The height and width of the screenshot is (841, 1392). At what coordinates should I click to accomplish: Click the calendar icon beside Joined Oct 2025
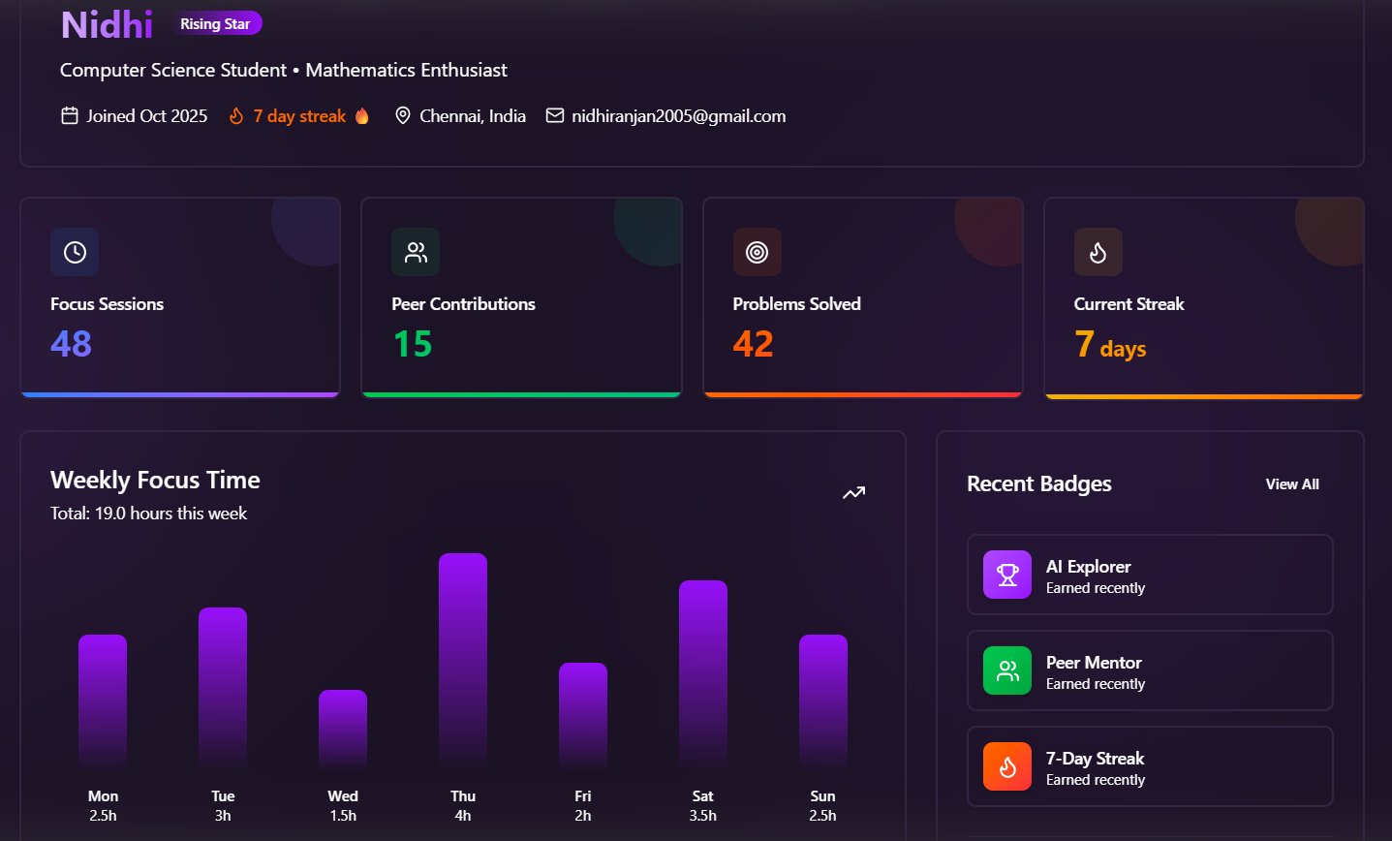(70, 116)
